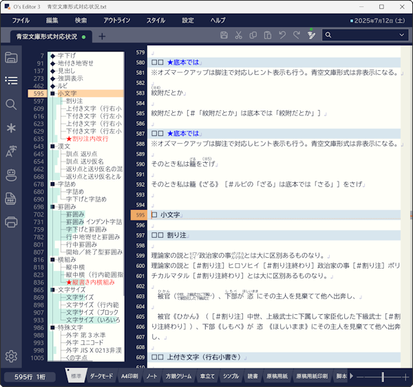Open the ファイル menu
This screenshot has width=413, height=387.
(21, 21)
